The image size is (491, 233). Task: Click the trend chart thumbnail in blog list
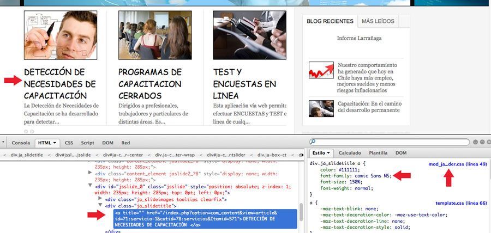pyautogui.click(x=321, y=70)
